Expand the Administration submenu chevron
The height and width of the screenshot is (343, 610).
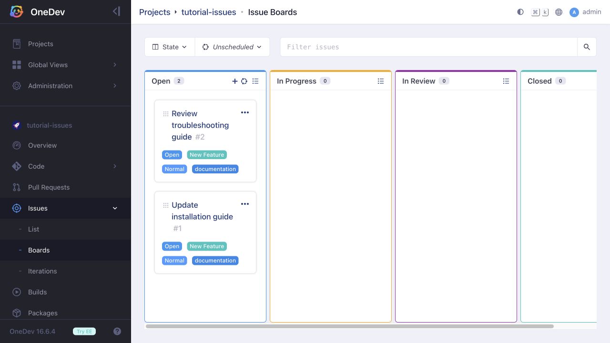click(115, 86)
